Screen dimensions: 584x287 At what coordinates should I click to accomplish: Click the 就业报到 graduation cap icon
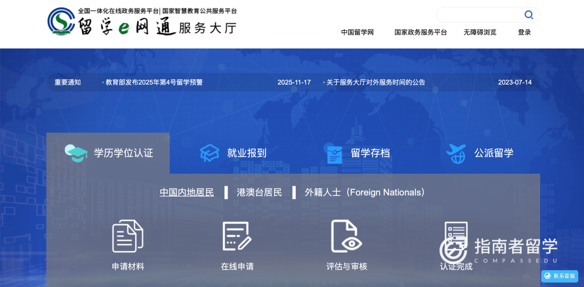point(209,153)
